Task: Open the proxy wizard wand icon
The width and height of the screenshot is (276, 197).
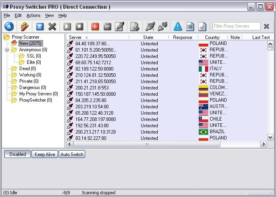Action: tap(25, 26)
